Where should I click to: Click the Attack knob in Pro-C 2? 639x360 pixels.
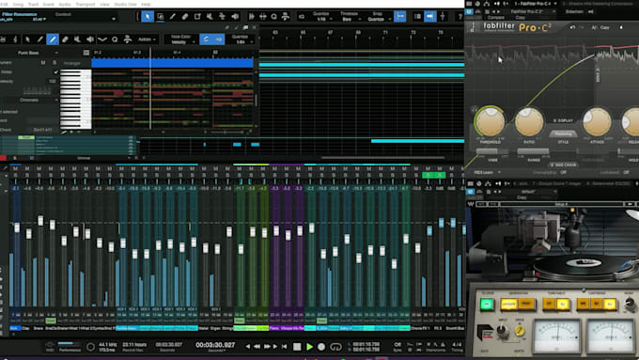coord(597,121)
